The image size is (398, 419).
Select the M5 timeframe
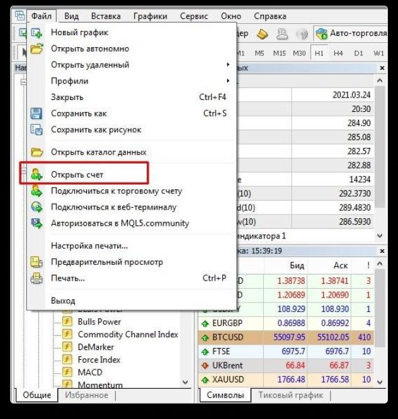[259, 53]
